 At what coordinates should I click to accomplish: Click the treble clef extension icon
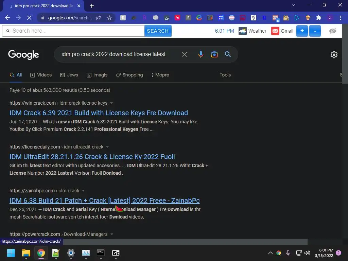[254, 18]
